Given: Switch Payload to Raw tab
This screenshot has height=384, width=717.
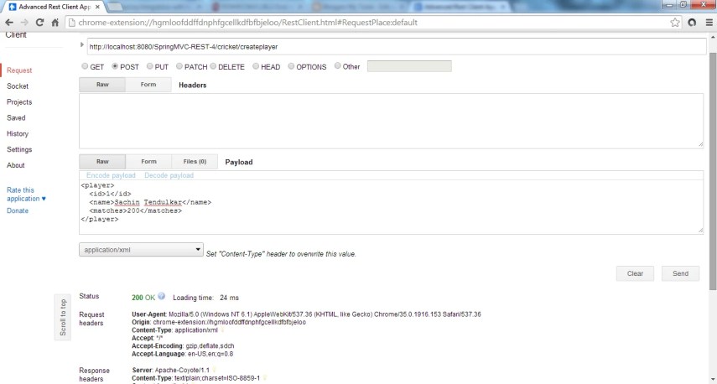Looking at the screenshot, I should click(x=102, y=161).
